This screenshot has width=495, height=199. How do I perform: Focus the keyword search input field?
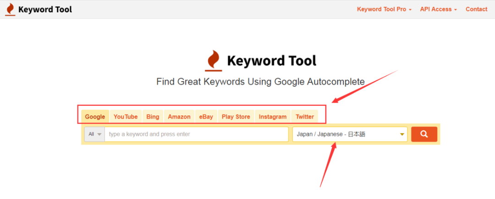(196, 134)
